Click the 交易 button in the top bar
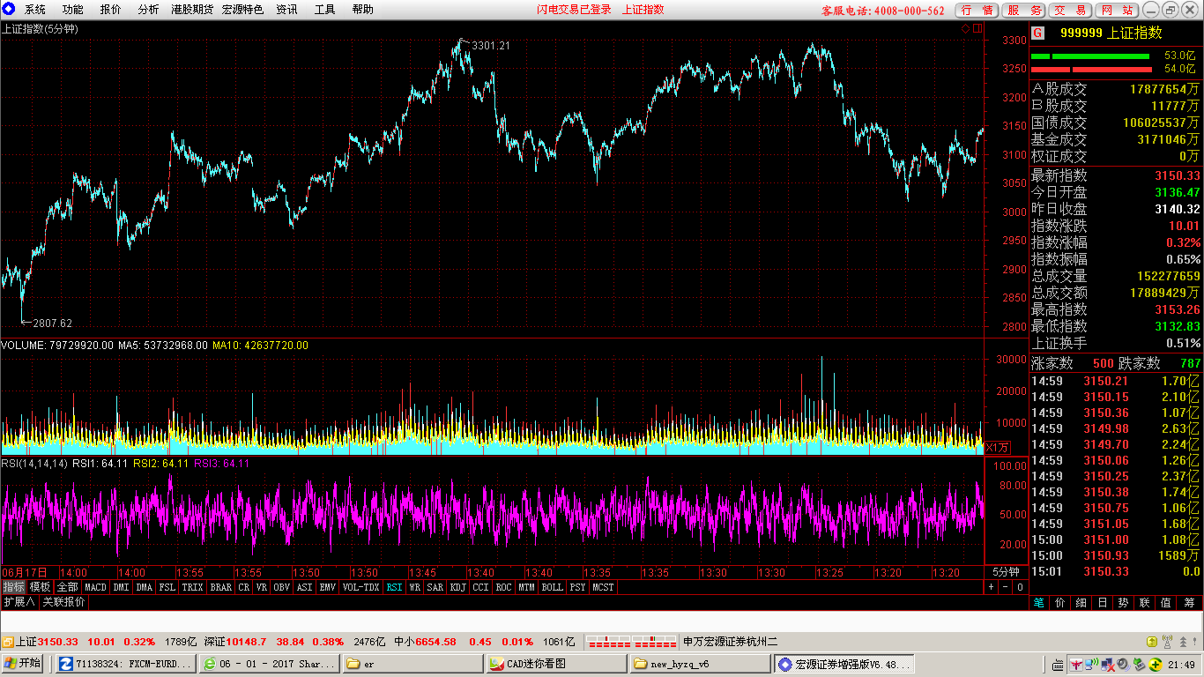The image size is (1204, 677). tap(1069, 10)
